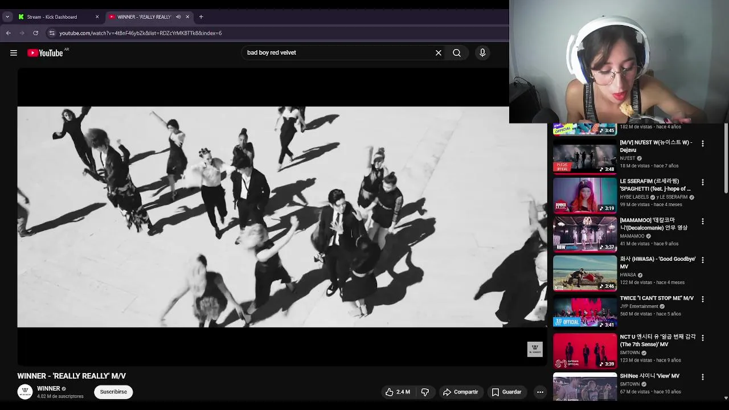Open options for MAMAMOO Decalcomanie video

pyautogui.click(x=703, y=221)
